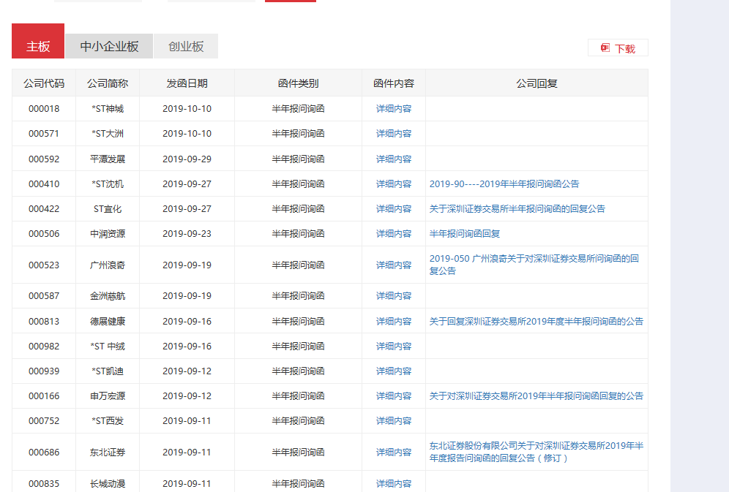Open *ST沈机 reply 2019-90 announcement link
This screenshot has height=492, width=729.
(504, 184)
